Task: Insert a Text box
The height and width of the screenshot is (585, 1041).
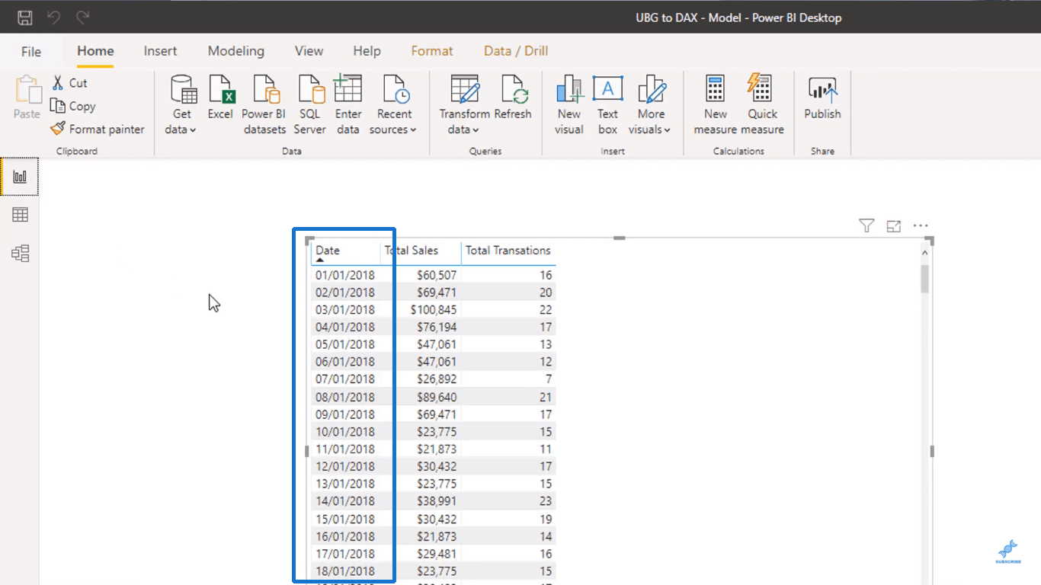Action: click(607, 105)
